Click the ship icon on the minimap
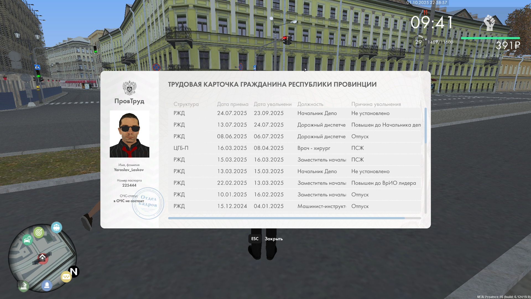This screenshot has width=531, height=299. [x=56, y=228]
